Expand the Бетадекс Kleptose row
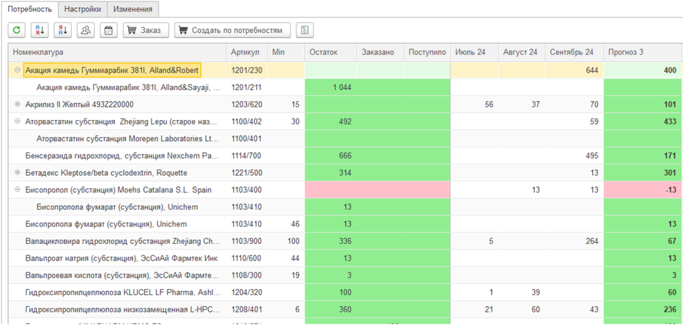The height and width of the screenshot is (325, 683). [x=17, y=172]
